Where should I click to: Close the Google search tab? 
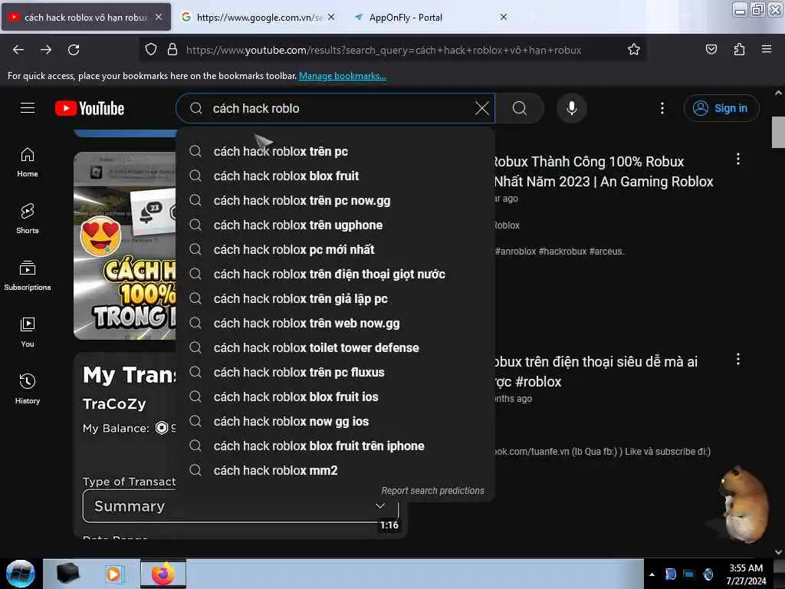click(x=331, y=17)
